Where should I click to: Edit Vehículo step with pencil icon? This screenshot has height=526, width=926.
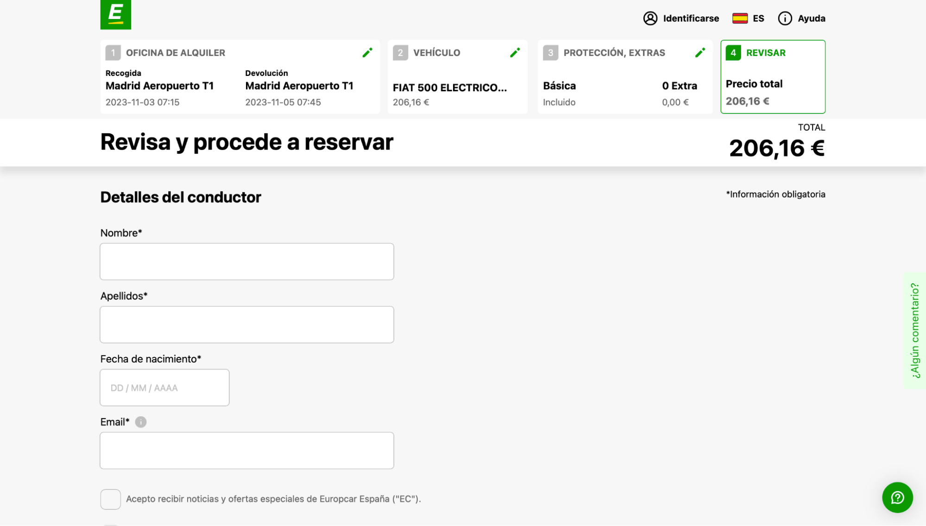click(x=515, y=53)
